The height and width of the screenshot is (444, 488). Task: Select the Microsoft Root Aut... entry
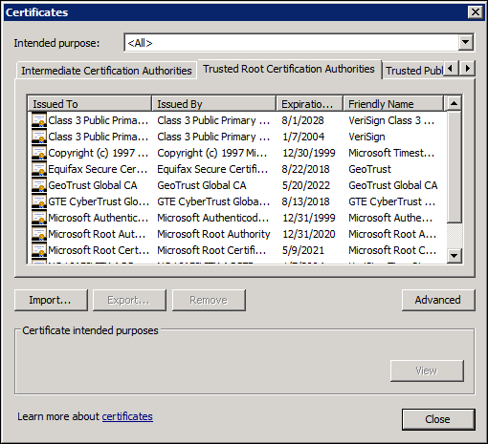tap(97, 234)
